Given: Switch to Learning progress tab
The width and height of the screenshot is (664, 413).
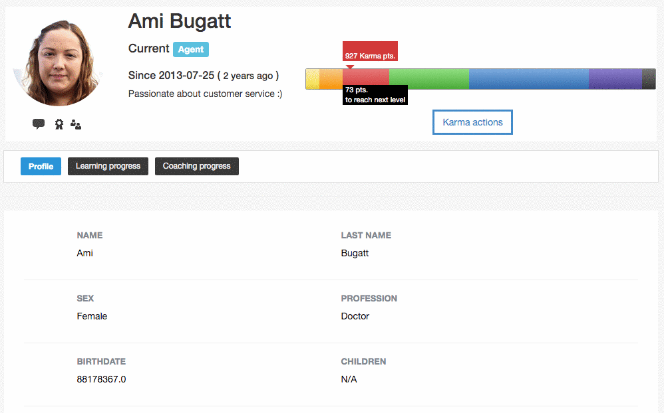Looking at the screenshot, I should [108, 166].
